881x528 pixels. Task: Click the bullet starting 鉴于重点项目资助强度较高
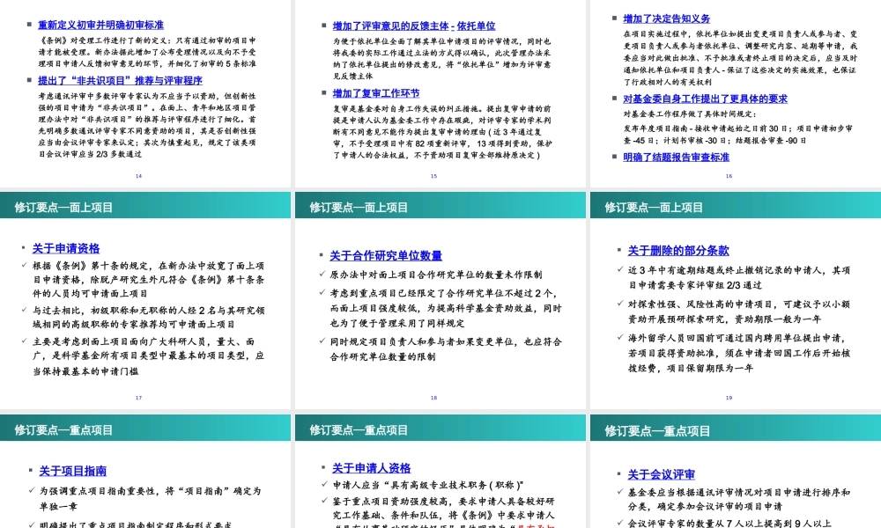point(443,512)
